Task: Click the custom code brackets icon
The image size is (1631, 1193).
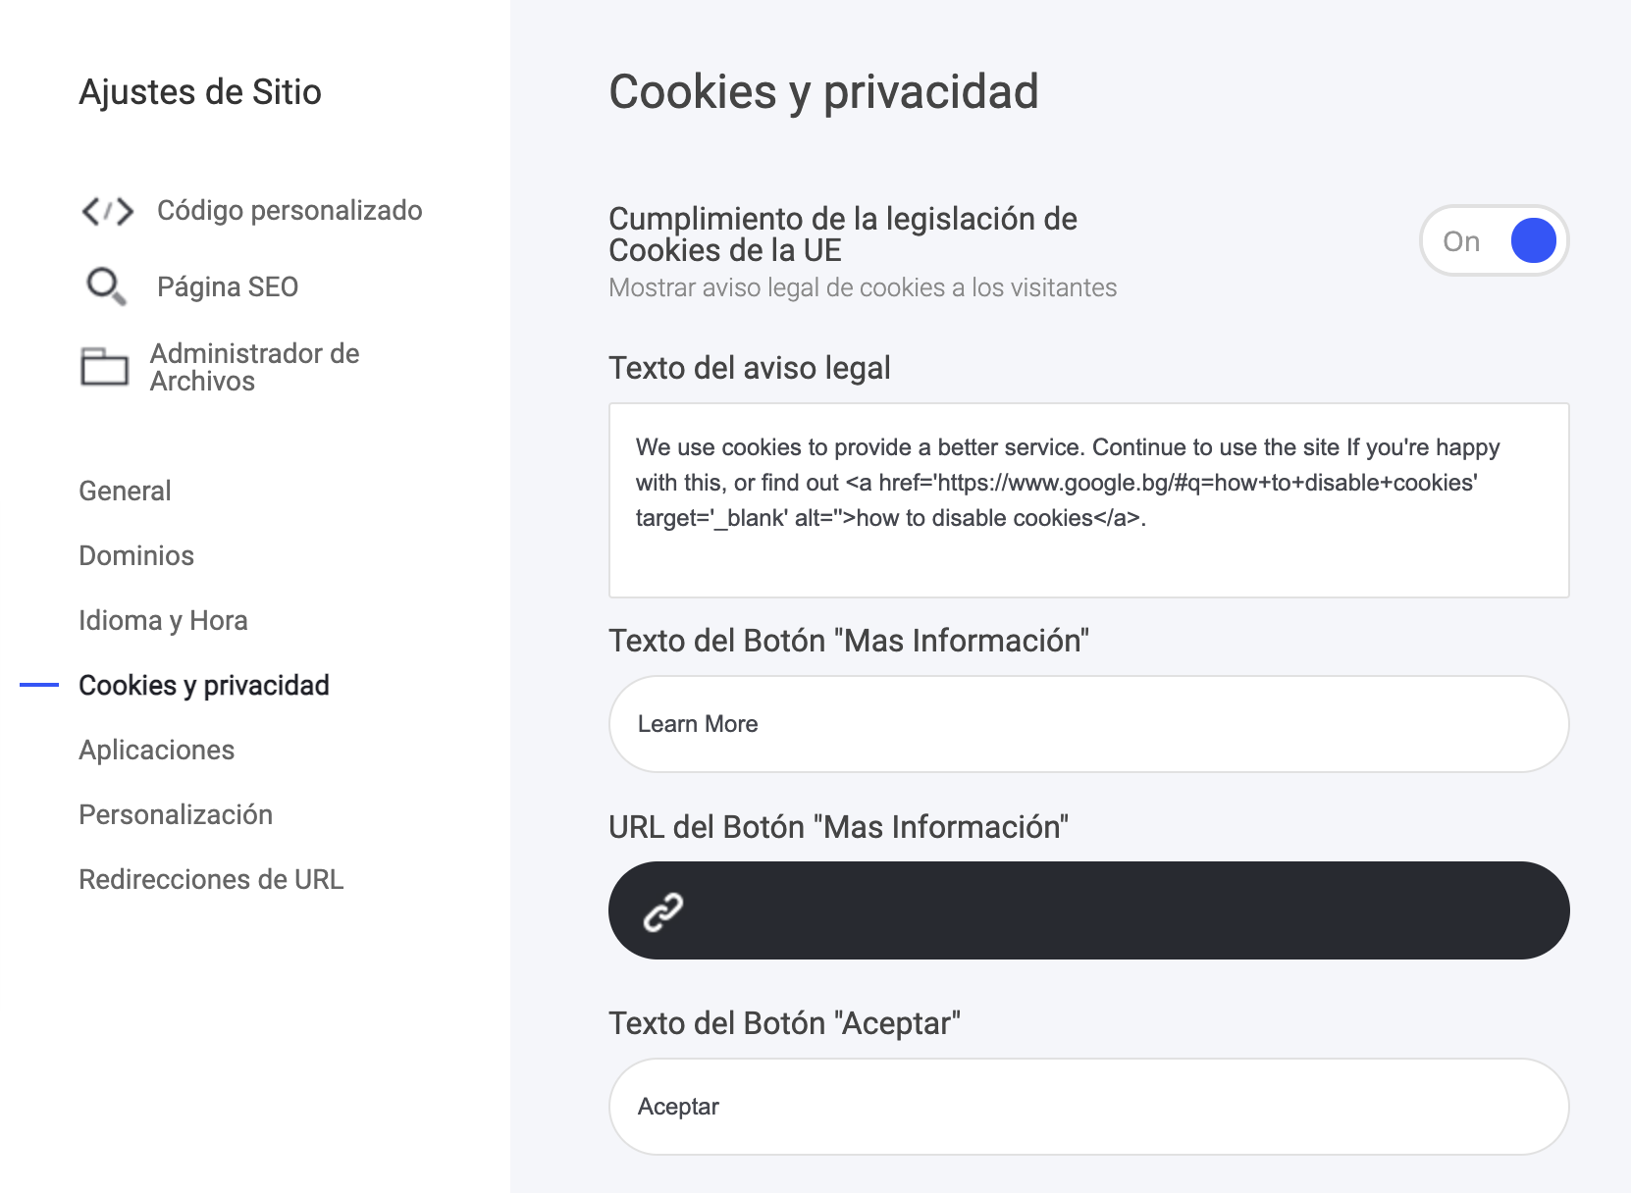Action: (x=107, y=211)
